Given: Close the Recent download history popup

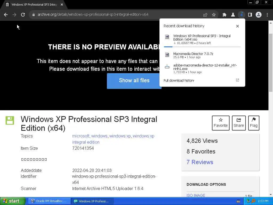Looking at the screenshot, I should pos(238,26).
